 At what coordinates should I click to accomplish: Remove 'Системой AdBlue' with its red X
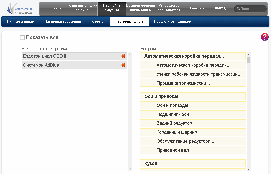coord(123,65)
